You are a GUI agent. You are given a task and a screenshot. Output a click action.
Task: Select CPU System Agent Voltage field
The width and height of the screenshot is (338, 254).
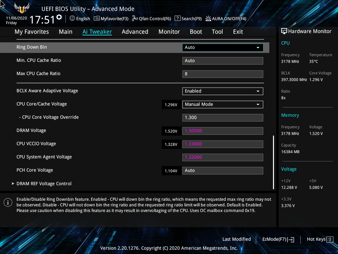click(223, 157)
